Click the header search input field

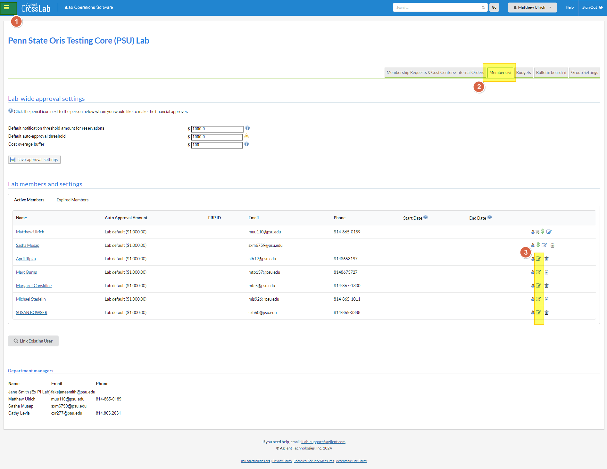tap(437, 7)
